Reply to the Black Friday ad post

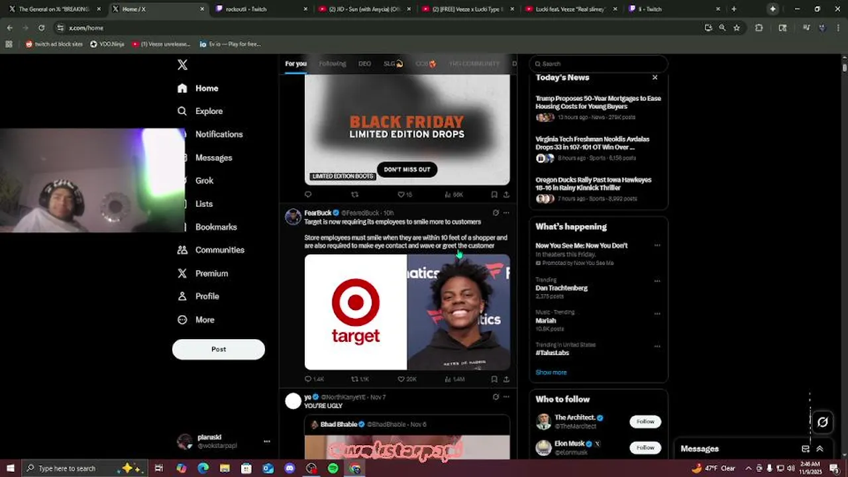click(308, 195)
